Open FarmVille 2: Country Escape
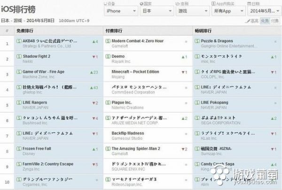Image resolution: width=282 pixels, height=190 pixels. 48,164
